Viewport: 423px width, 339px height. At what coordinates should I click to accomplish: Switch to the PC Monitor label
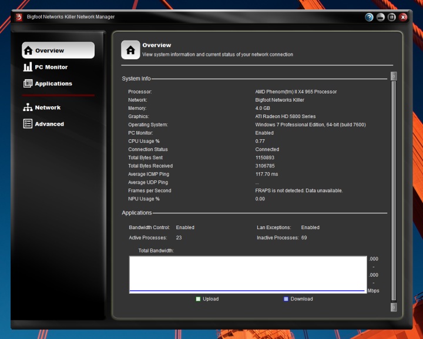[51, 67]
